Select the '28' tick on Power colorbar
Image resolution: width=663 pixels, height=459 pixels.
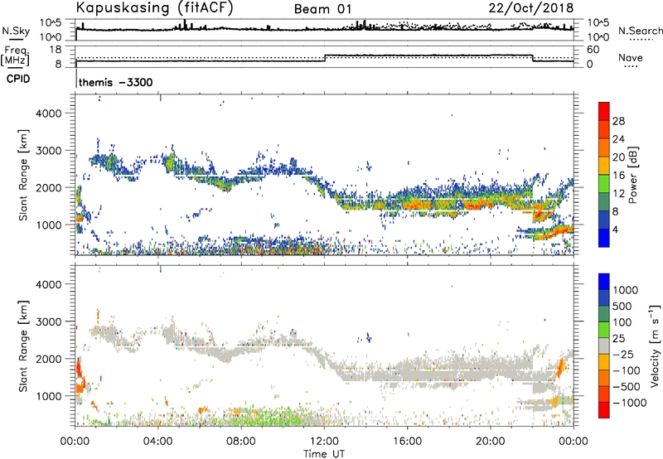(618, 121)
